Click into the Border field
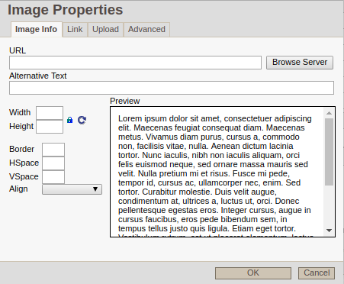The height and width of the screenshot is (284, 344). click(53, 150)
